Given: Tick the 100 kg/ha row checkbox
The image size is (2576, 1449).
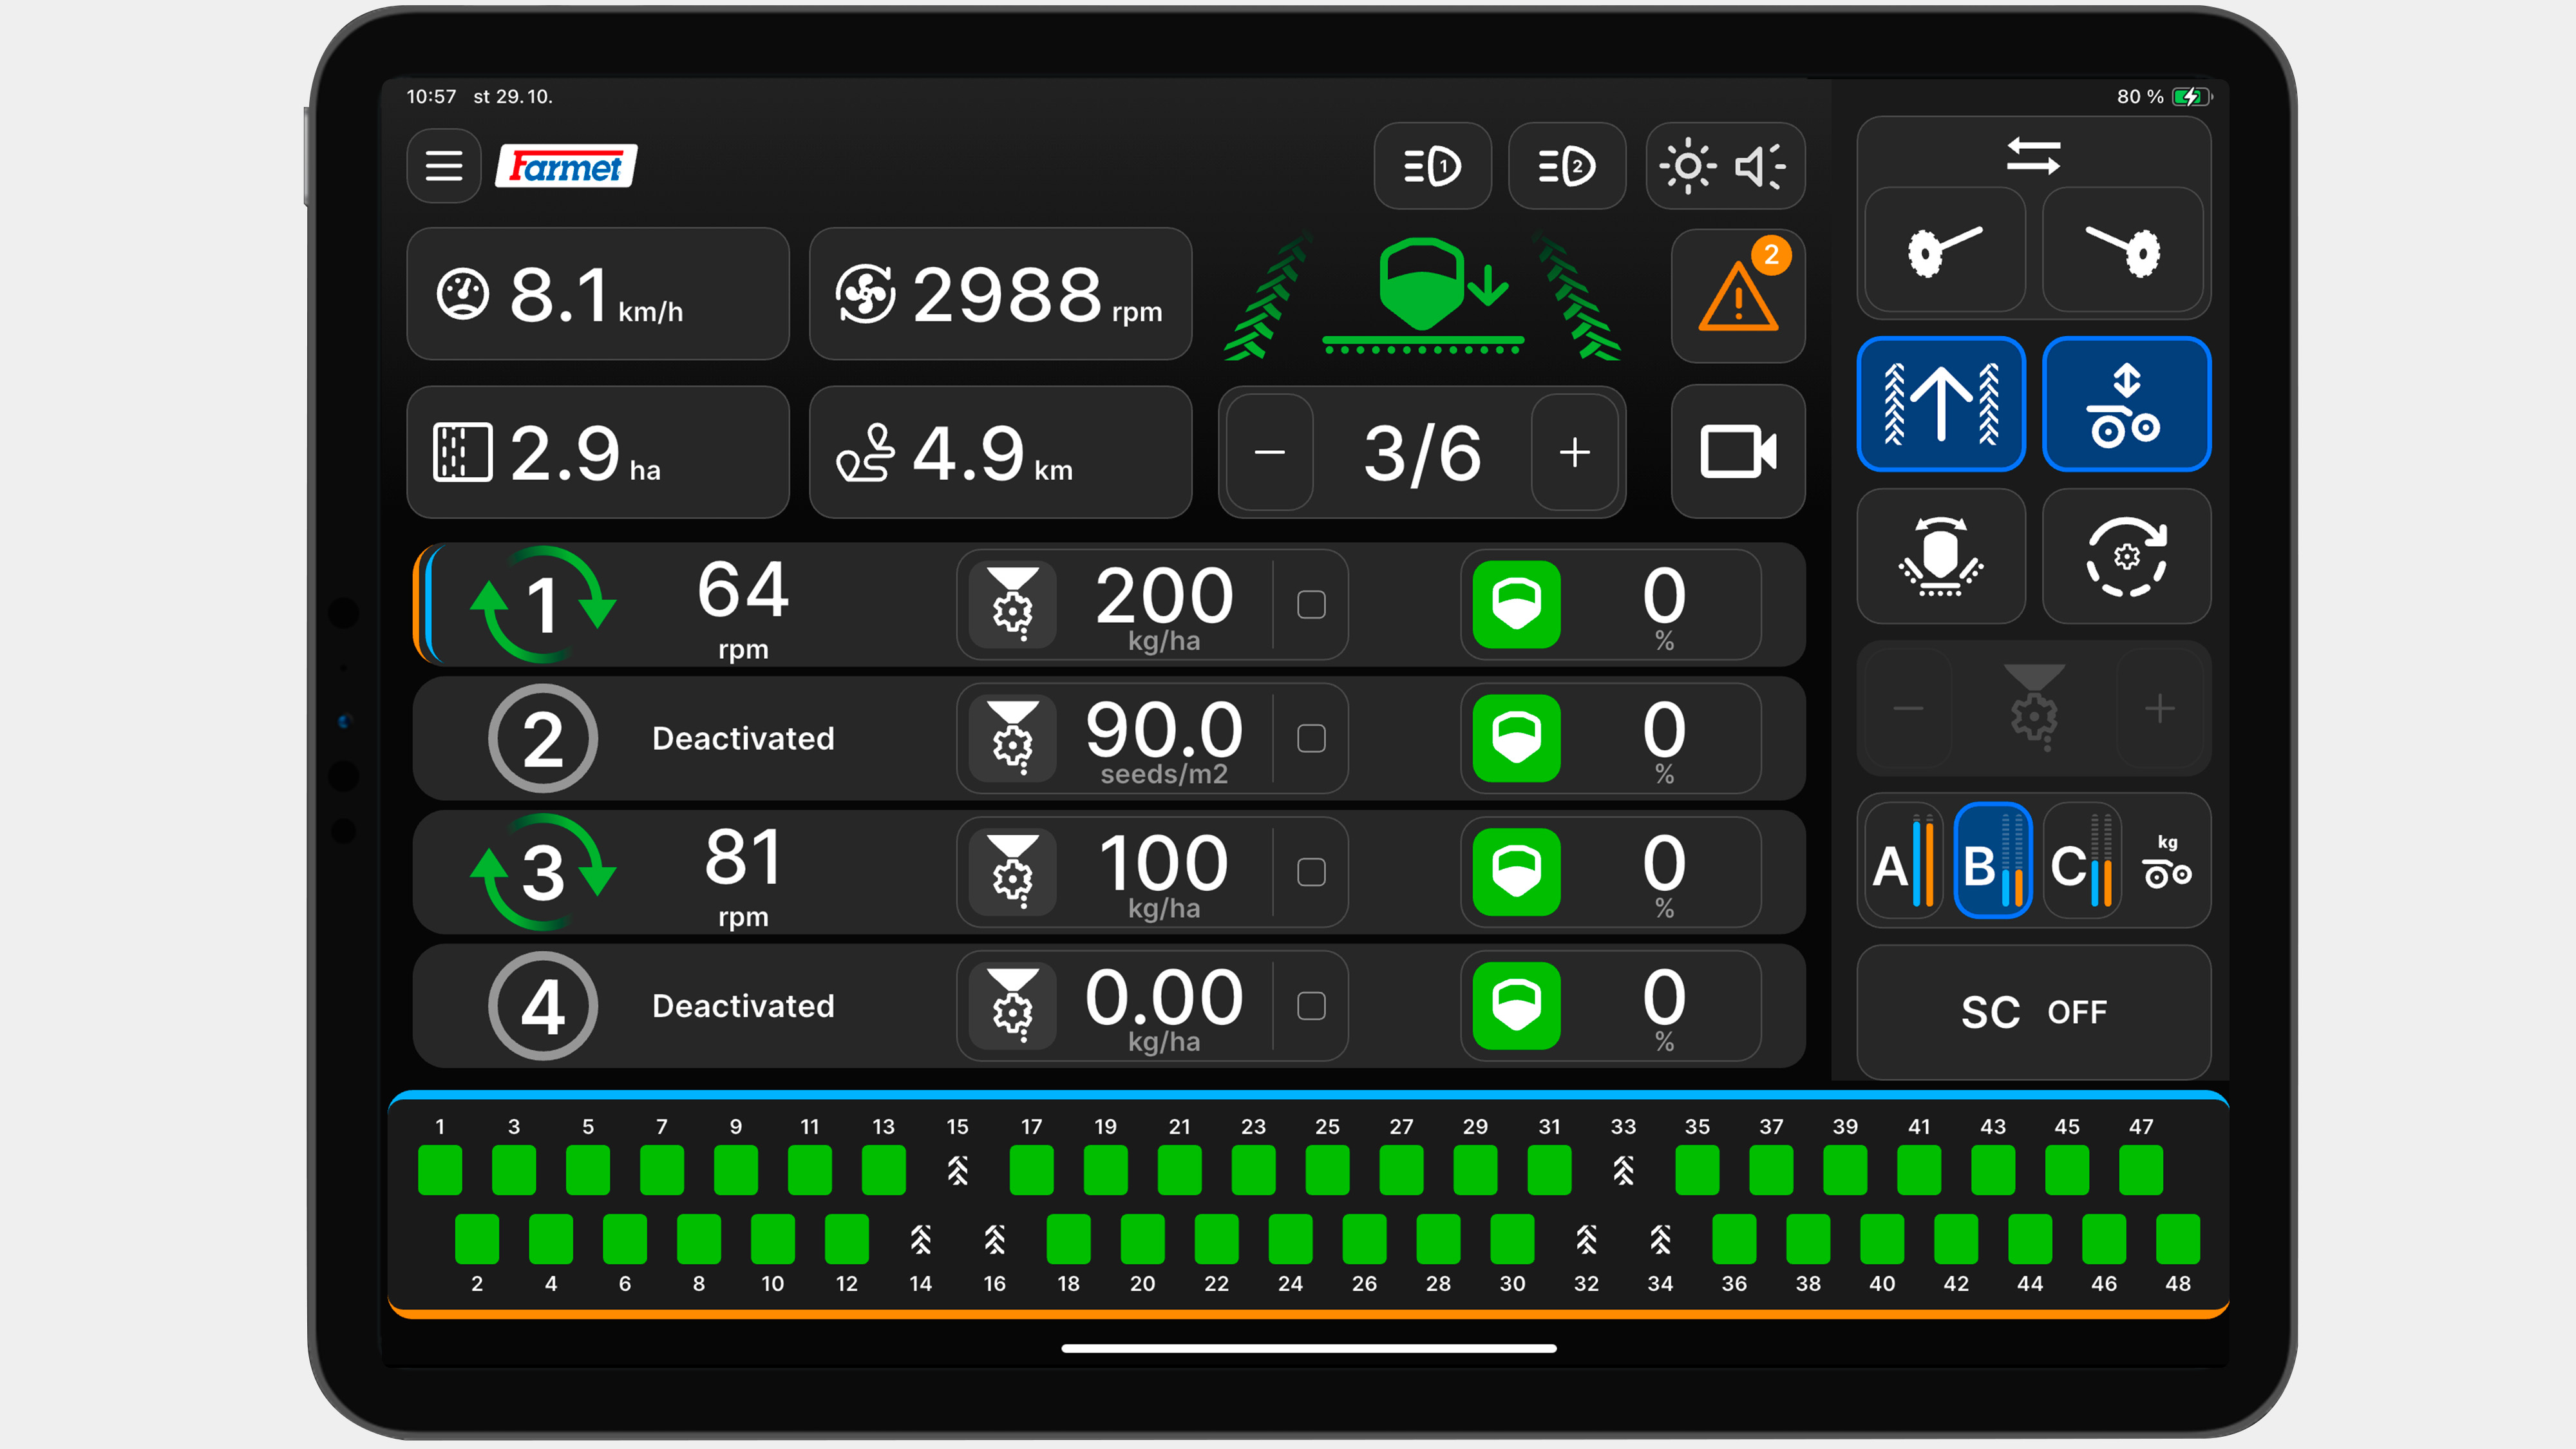Looking at the screenshot, I should 1311,872.
